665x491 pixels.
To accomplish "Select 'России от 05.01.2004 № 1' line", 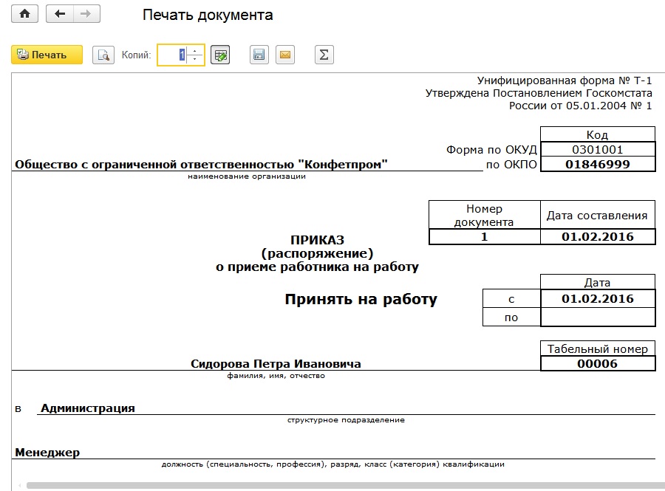I will pyautogui.click(x=581, y=106).
